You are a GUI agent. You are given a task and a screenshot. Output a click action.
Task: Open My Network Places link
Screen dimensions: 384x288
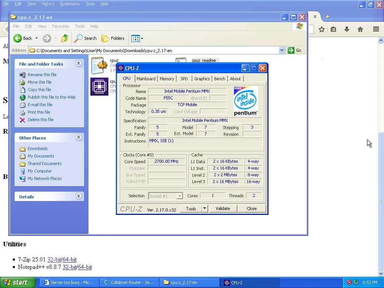(x=45, y=178)
